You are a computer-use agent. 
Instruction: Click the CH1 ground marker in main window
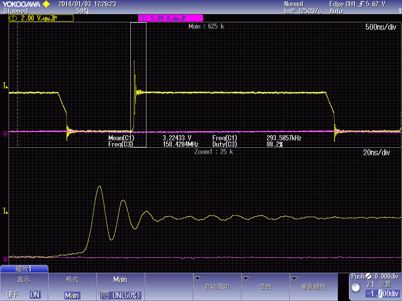5,134
